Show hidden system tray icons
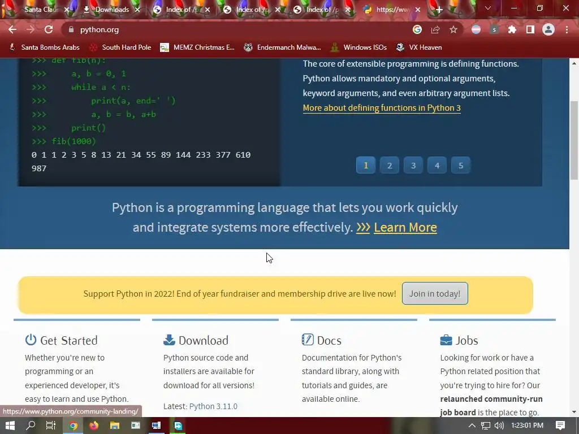This screenshot has height=434, width=579. pyautogui.click(x=472, y=426)
